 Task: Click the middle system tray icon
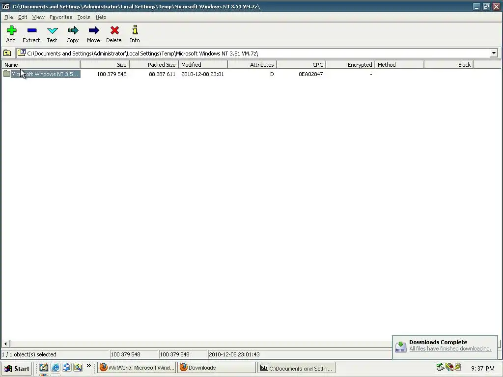point(449,367)
